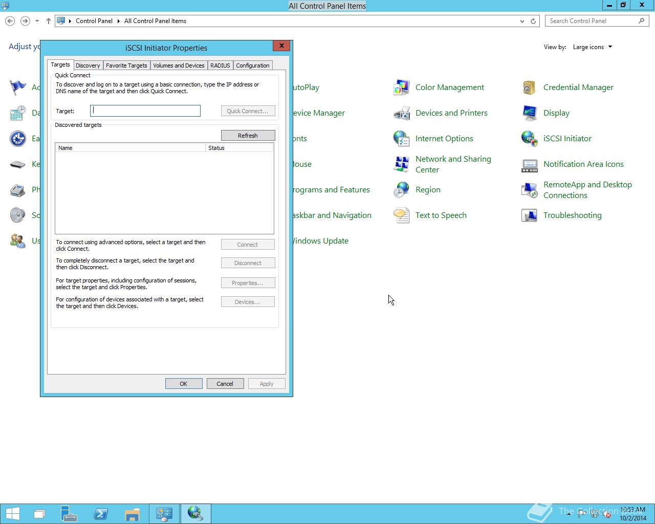Click the Control Panel taskbar icon
655x524 pixels.
(164, 513)
